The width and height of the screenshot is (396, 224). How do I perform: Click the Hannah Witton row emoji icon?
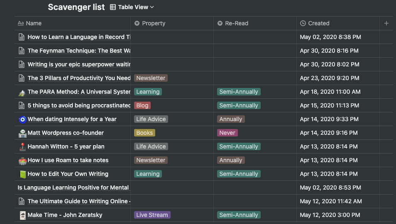[x=22, y=146]
